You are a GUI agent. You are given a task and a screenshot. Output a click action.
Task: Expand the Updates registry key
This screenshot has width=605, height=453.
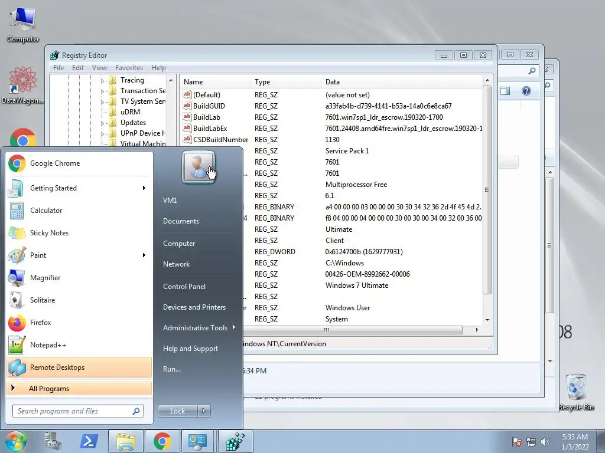[x=102, y=123]
